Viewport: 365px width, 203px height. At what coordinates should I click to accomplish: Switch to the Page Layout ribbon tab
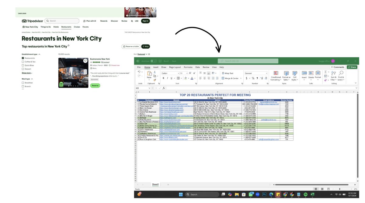[175, 67]
